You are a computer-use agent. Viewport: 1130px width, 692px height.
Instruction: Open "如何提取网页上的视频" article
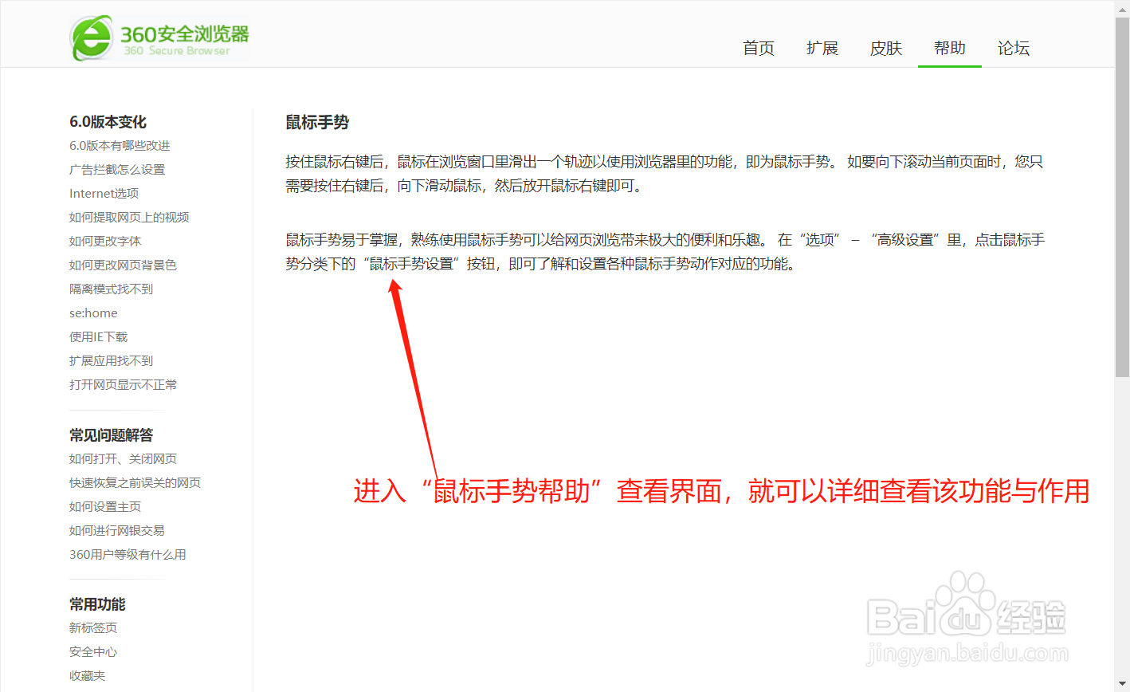128,217
